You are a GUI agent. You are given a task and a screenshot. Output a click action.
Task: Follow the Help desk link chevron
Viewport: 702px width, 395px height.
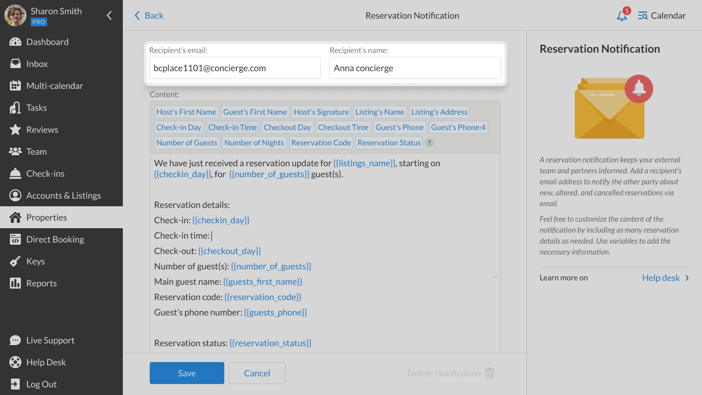point(687,278)
